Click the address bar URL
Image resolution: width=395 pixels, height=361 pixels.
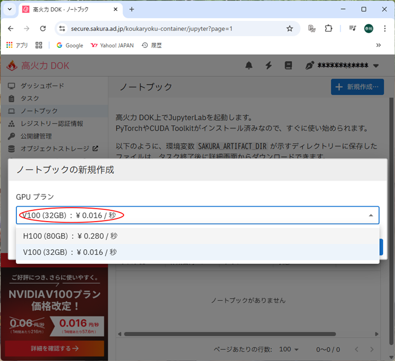[x=151, y=29]
